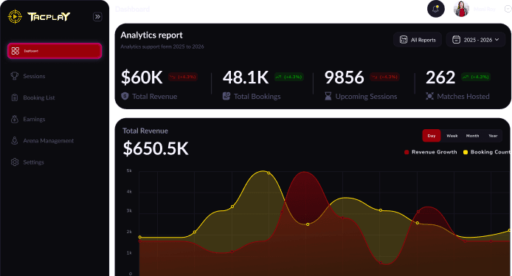512x276 pixels.
Task: Click the Booking List clipboard icon
Action: [14, 97]
